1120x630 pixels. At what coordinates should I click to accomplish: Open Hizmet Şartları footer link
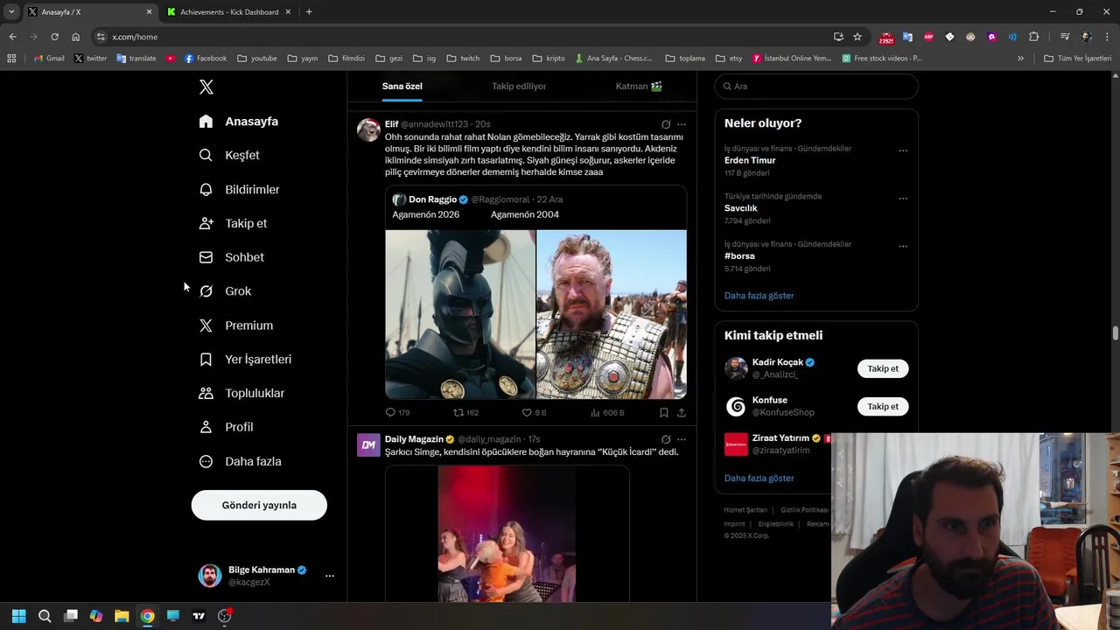coord(745,510)
